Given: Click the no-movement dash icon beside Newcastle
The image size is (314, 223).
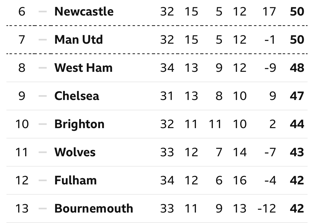Looking at the screenshot, I should click(43, 12).
